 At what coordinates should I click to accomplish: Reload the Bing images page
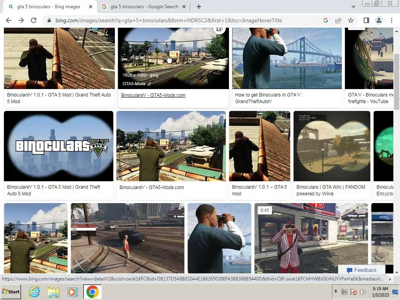click(34, 20)
